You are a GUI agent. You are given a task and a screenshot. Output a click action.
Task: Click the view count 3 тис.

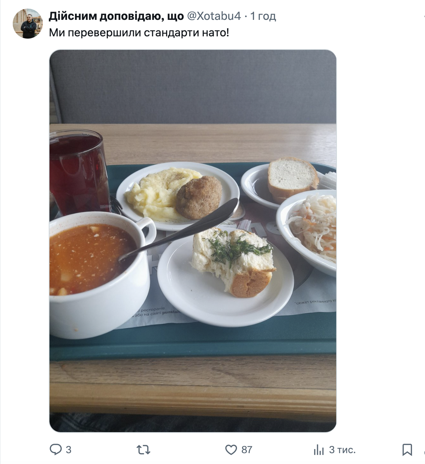tap(342, 449)
